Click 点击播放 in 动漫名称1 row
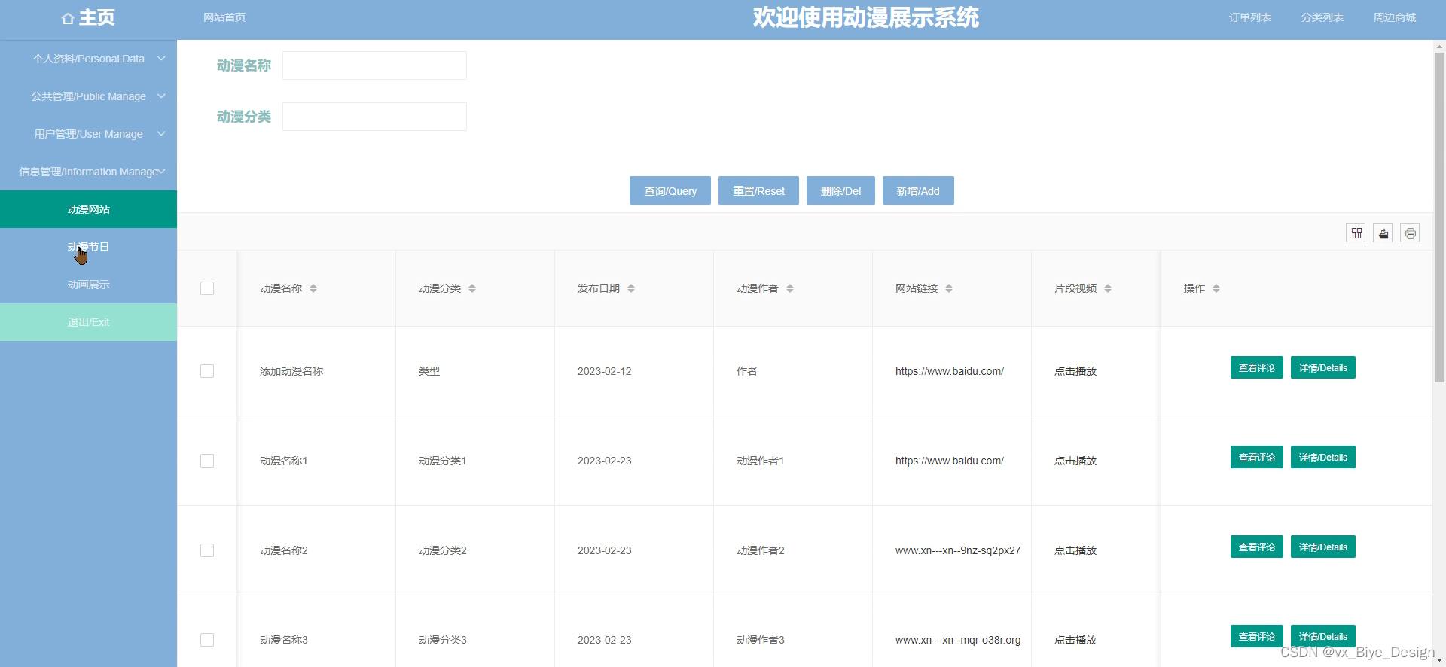Viewport: 1446px width, 667px height. (1075, 461)
